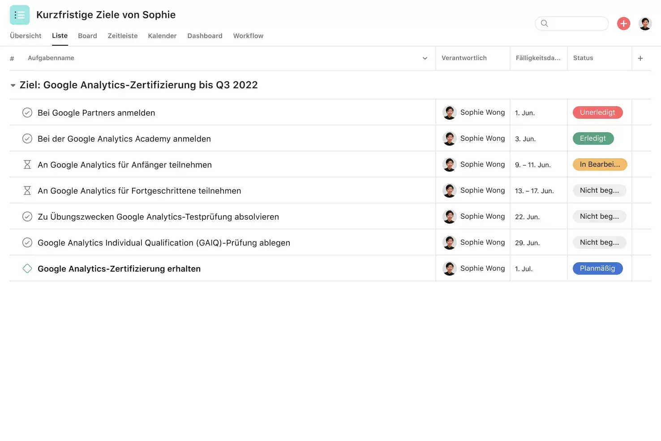Open the In Bearbei... status pill

tap(600, 164)
